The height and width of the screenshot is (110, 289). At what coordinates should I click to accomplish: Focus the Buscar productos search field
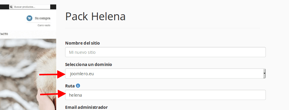point(32,7)
